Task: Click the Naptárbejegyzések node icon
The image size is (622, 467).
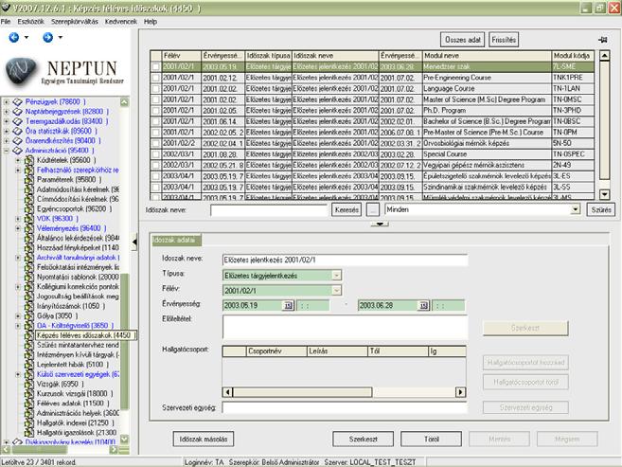Action: 17,112
